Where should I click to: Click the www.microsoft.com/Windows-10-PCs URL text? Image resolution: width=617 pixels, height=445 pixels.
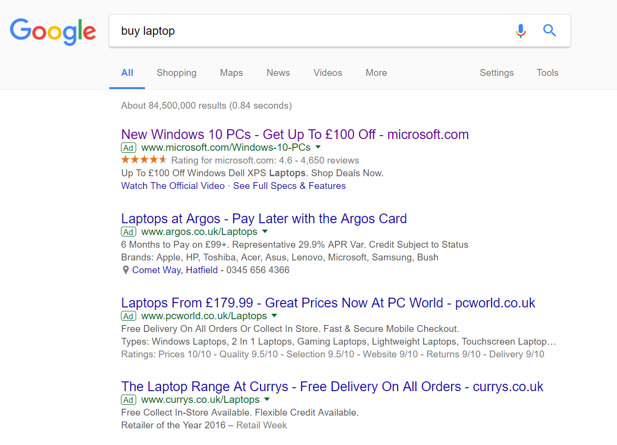pos(226,148)
